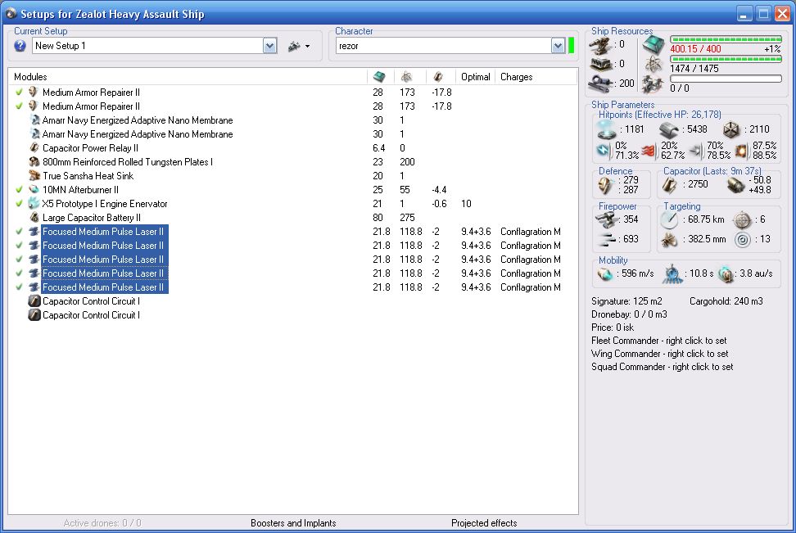Click the turret hardpoints icon in Ship Resources
The width and height of the screenshot is (796, 533).
(600, 46)
